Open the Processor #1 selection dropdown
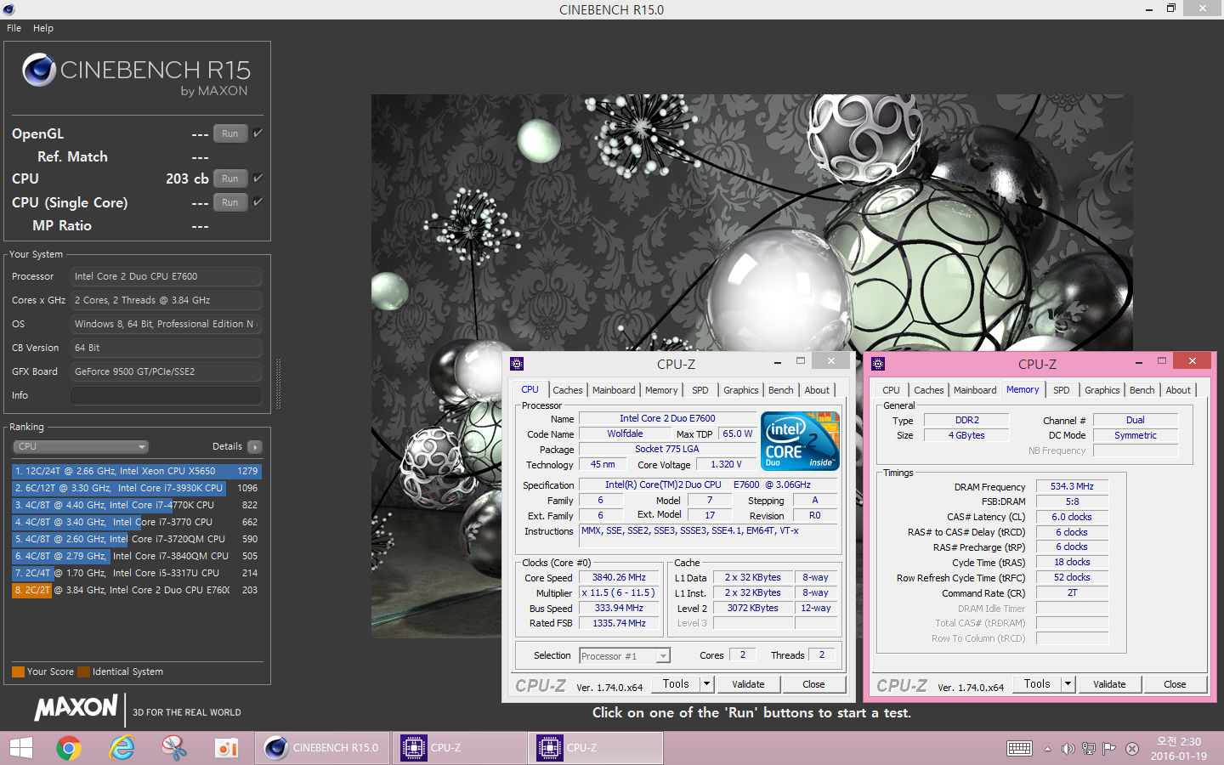Image resolution: width=1224 pixels, height=765 pixels. click(x=625, y=655)
